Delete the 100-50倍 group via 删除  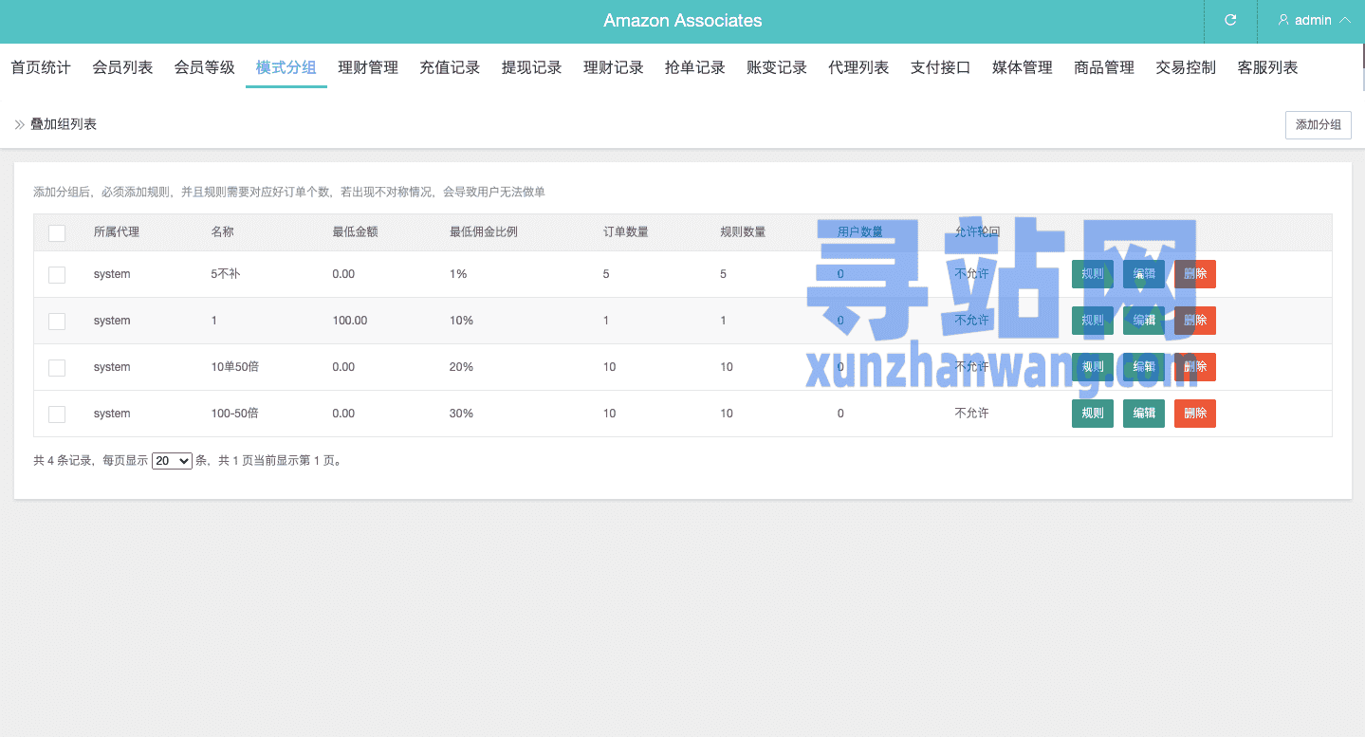[1194, 414]
